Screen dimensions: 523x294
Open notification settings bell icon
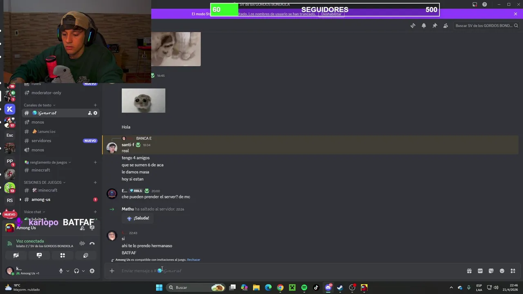[x=424, y=25]
